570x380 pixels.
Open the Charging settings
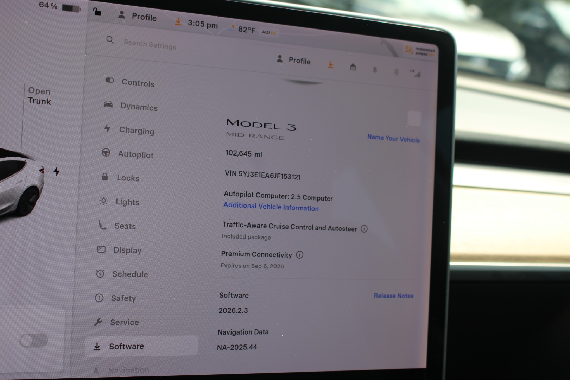[129, 130]
